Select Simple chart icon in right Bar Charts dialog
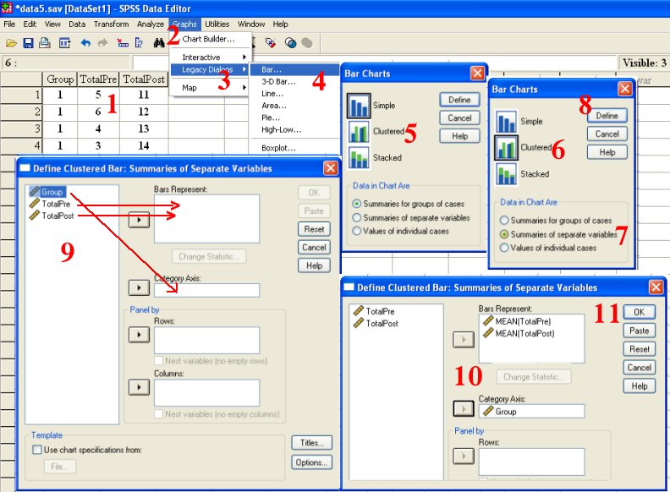 coord(507,121)
